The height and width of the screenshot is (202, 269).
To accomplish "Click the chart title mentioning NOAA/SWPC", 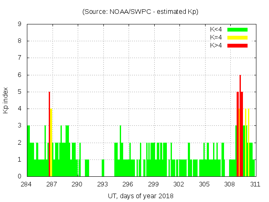I will pos(140,11).
